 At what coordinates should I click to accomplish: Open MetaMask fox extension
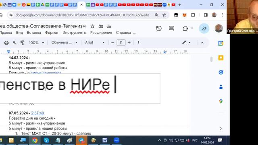click(185, 15)
